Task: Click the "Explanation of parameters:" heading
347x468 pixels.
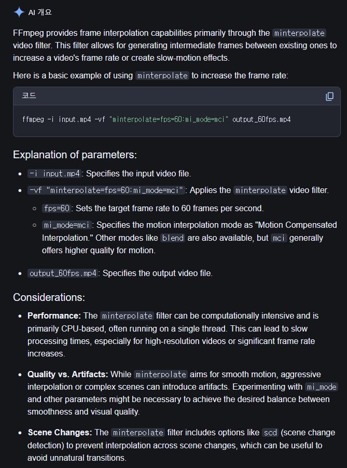Action: 75,155
